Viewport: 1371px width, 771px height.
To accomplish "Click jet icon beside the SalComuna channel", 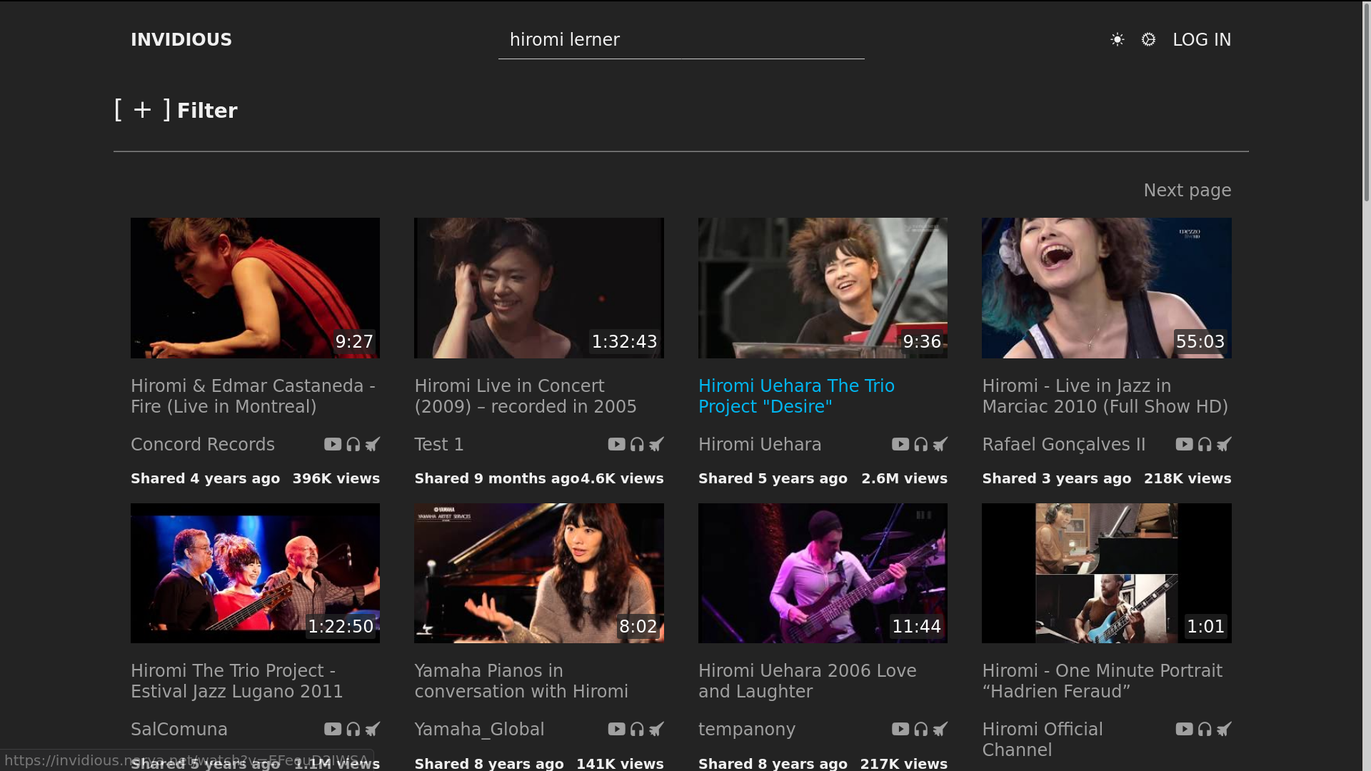I will click(373, 729).
